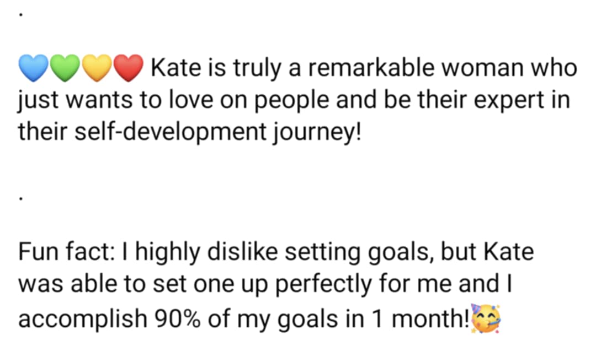Click the dot above the first paragraph
The width and height of the screenshot is (596, 357).
[21, 15]
